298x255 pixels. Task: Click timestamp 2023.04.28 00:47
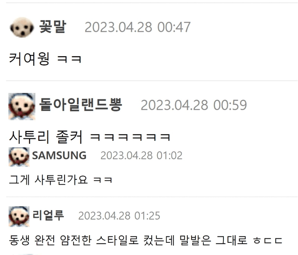(x=137, y=27)
